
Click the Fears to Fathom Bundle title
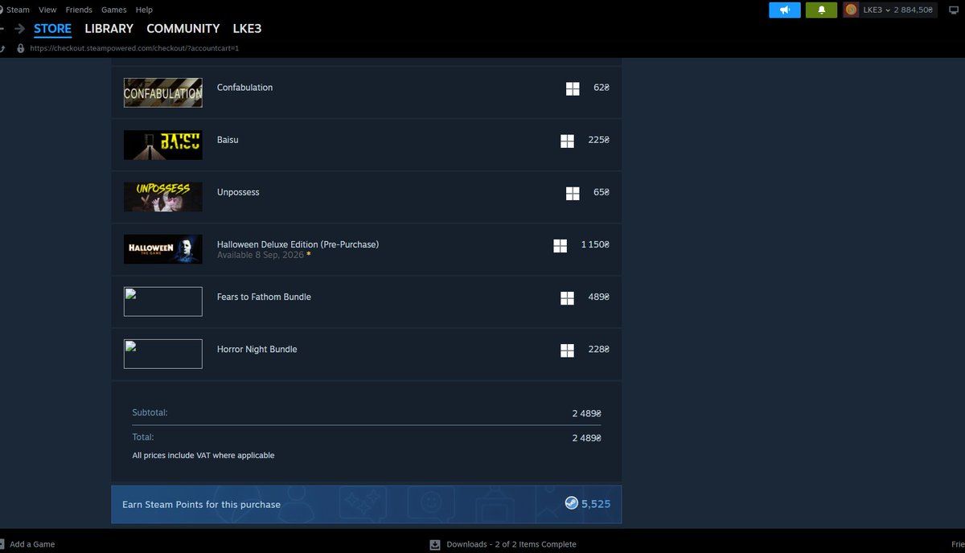point(264,297)
